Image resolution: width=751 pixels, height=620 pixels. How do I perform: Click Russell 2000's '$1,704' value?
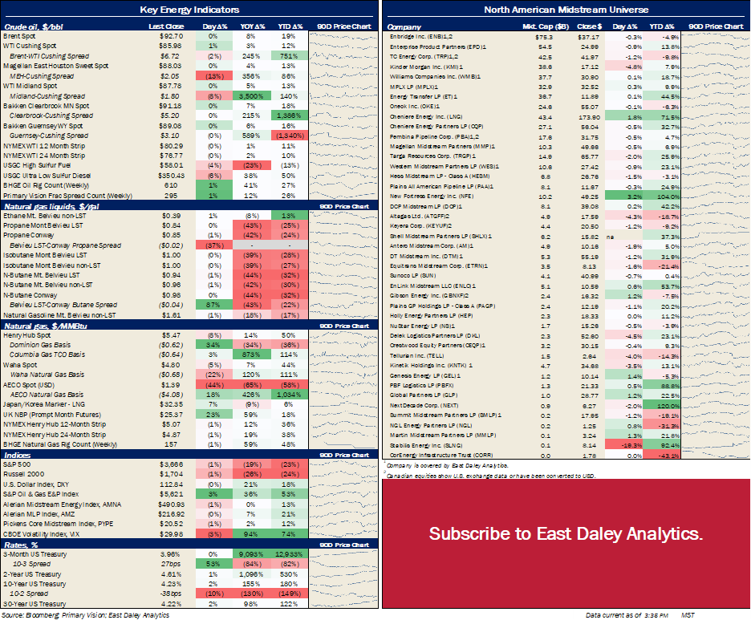click(x=171, y=474)
